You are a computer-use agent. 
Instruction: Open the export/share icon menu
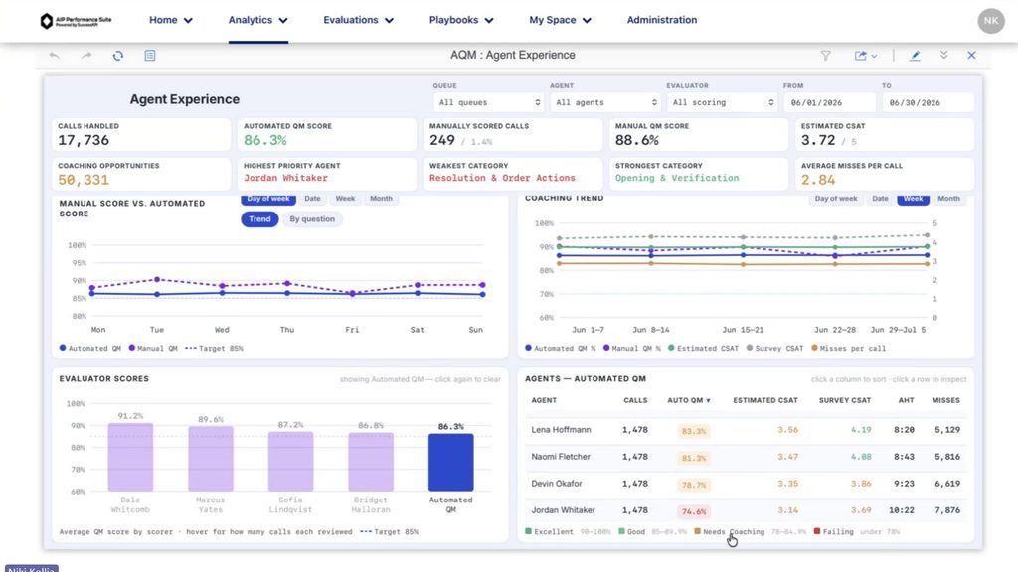[x=866, y=56]
